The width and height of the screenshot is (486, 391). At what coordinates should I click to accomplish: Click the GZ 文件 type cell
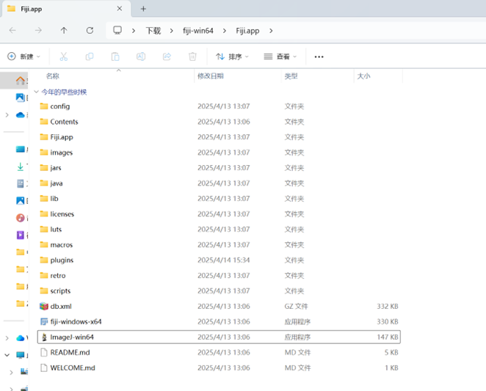(297, 307)
